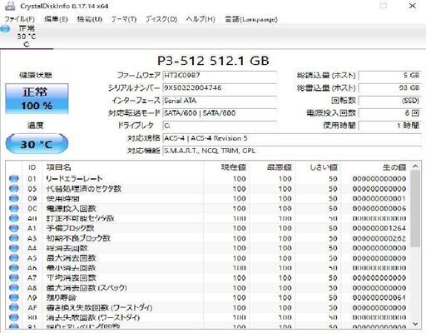Click the 正常 100 % health status button
Image resolution: width=426 pixels, height=333 pixels.
37,98
